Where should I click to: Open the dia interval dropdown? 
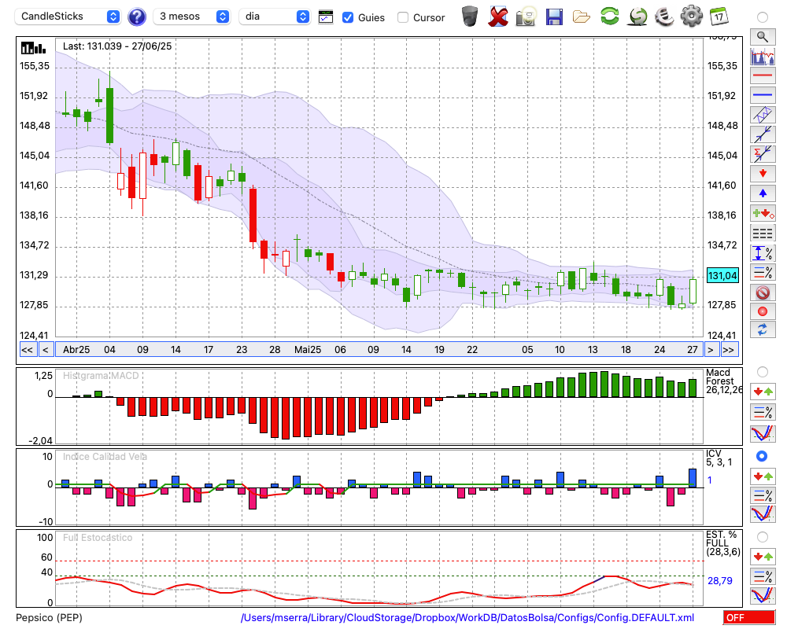coord(274,17)
